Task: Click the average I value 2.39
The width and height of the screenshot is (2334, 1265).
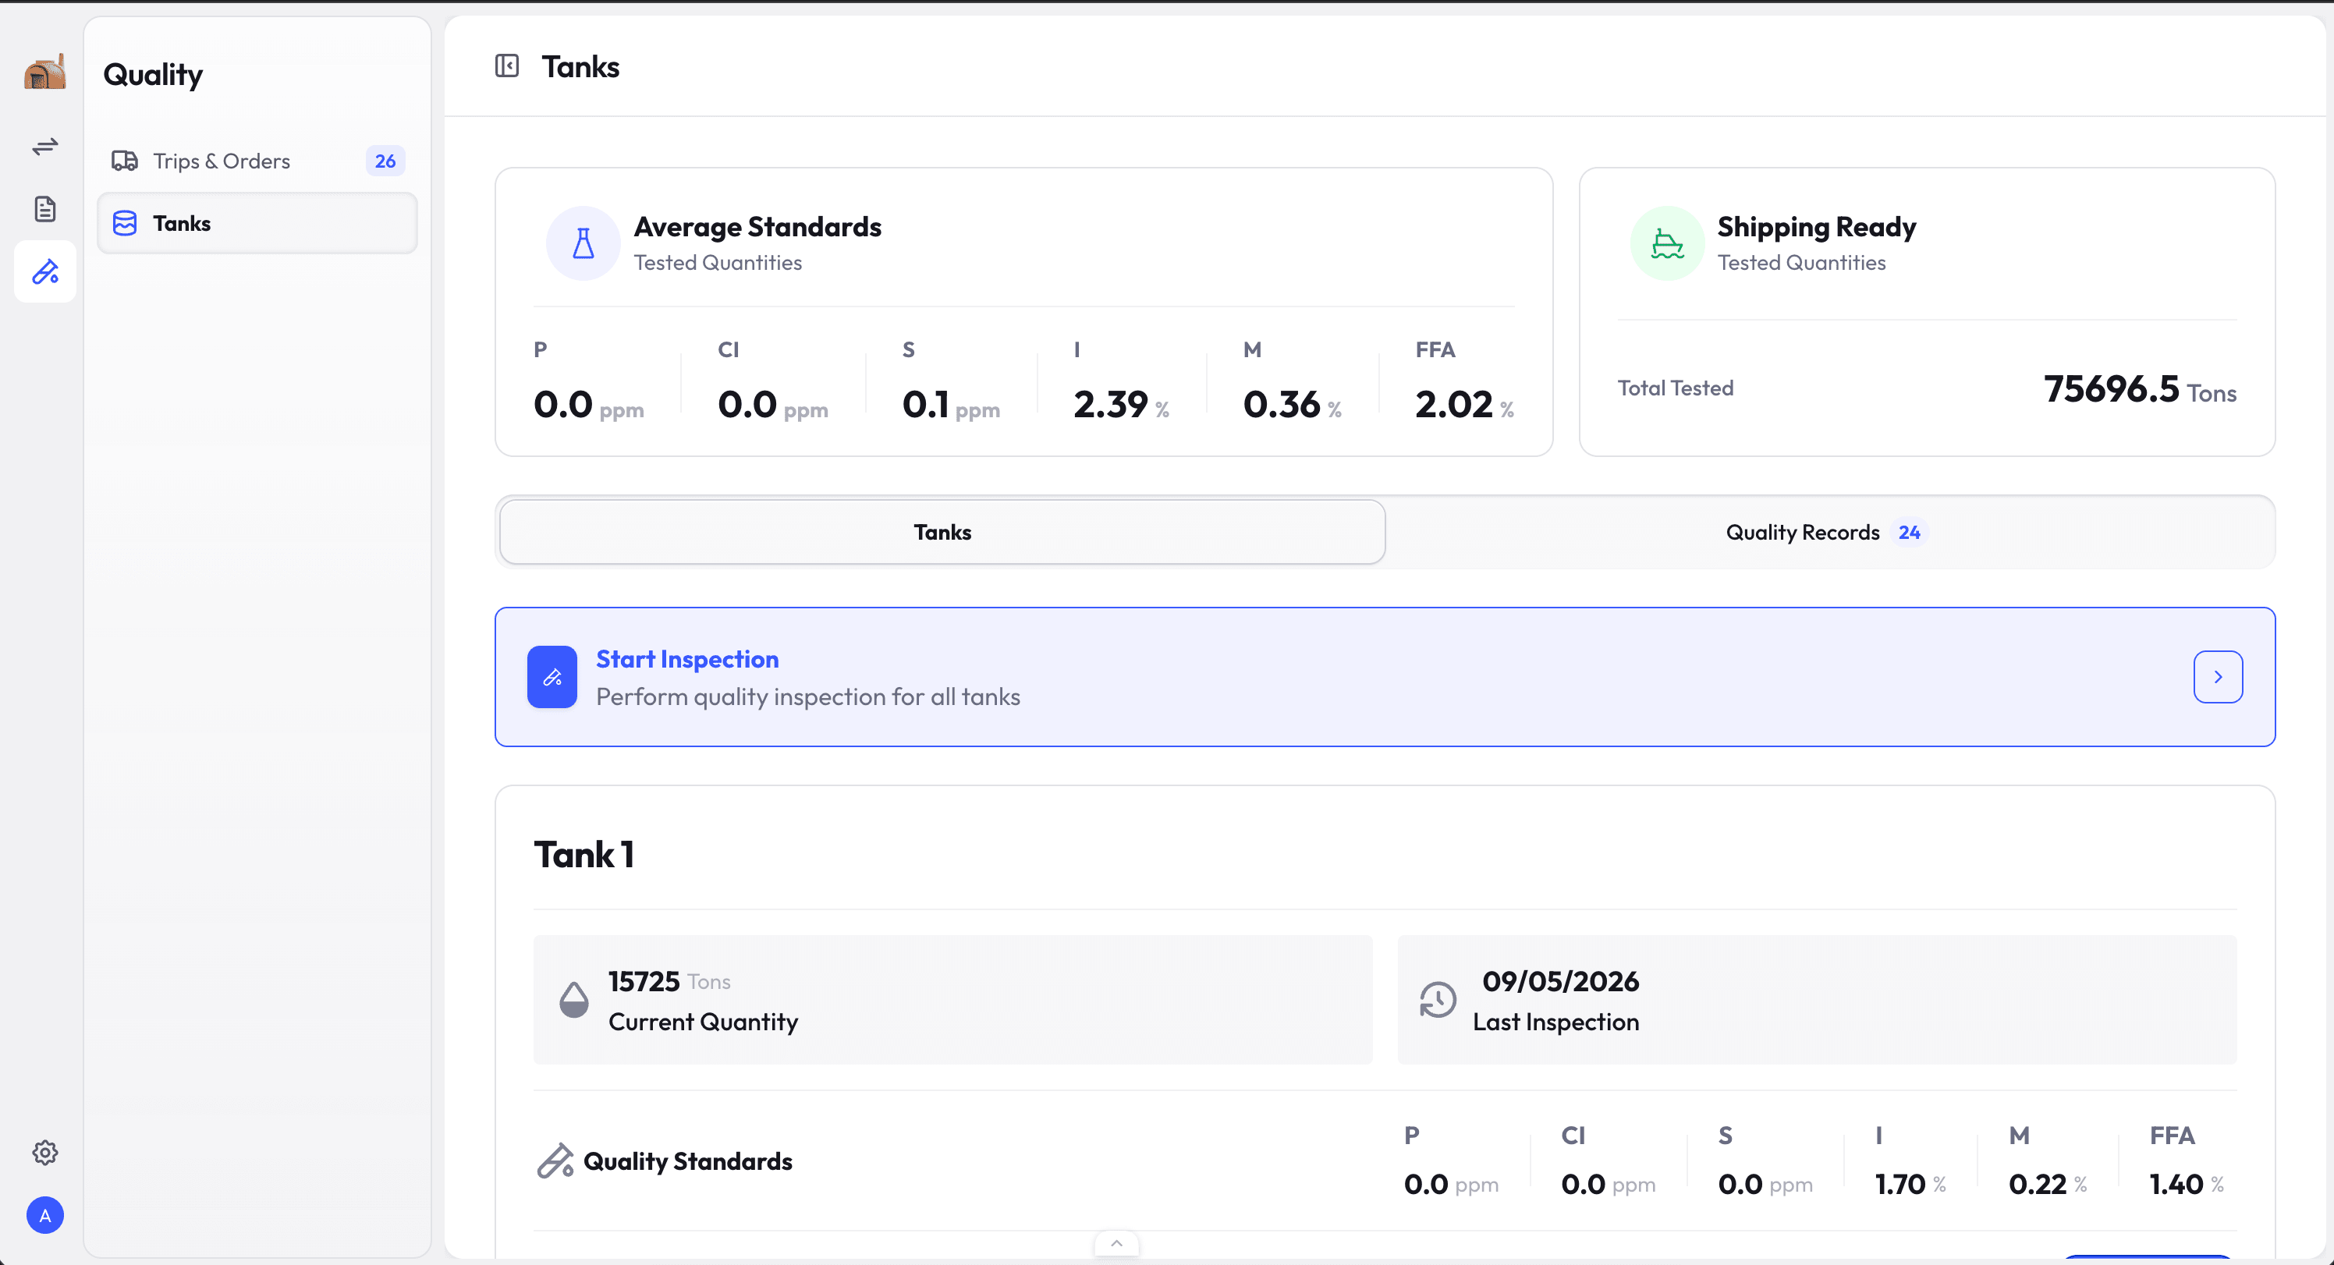Action: coord(1111,404)
